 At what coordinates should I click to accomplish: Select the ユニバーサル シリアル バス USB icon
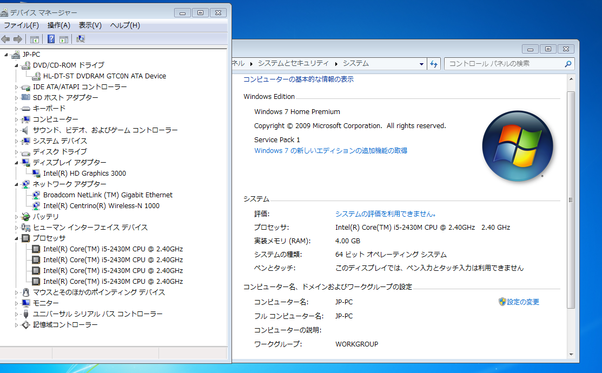(26, 314)
